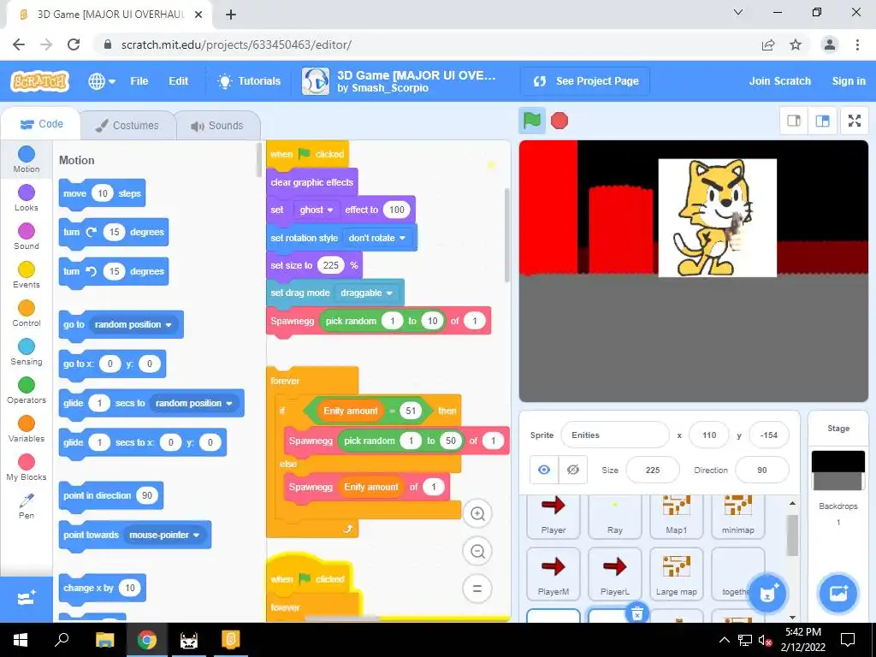Click the project title field
876x657 pixels.
(x=417, y=75)
